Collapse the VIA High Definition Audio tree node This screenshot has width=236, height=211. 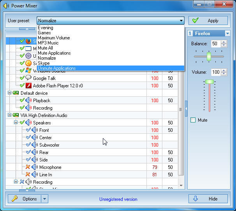9,115
